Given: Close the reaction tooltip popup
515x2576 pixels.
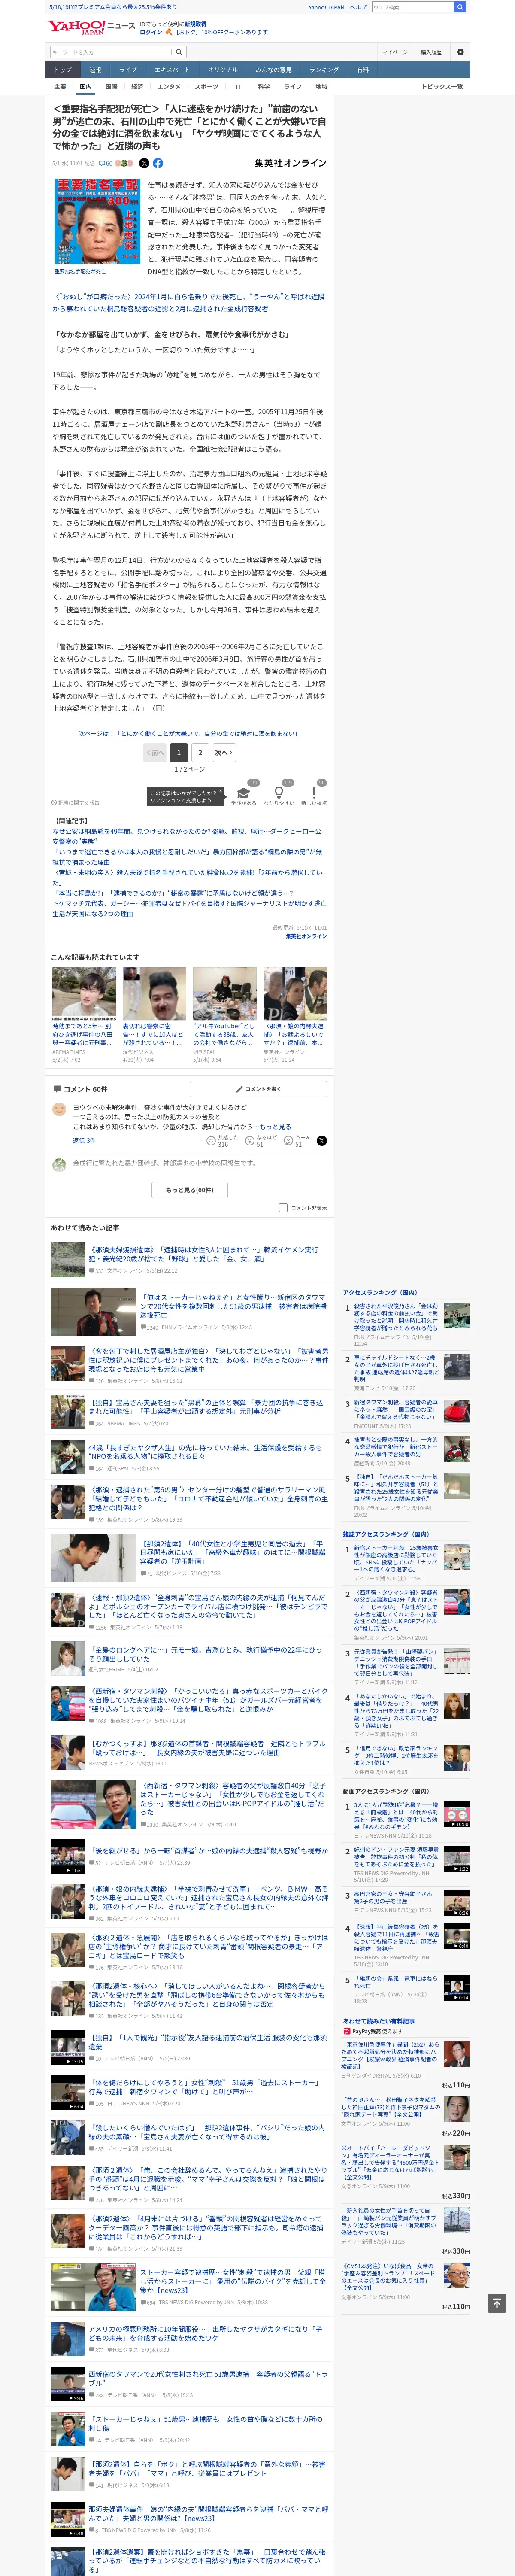Looking at the screenshot, I should pyautogui.click(x=221, y=791).
